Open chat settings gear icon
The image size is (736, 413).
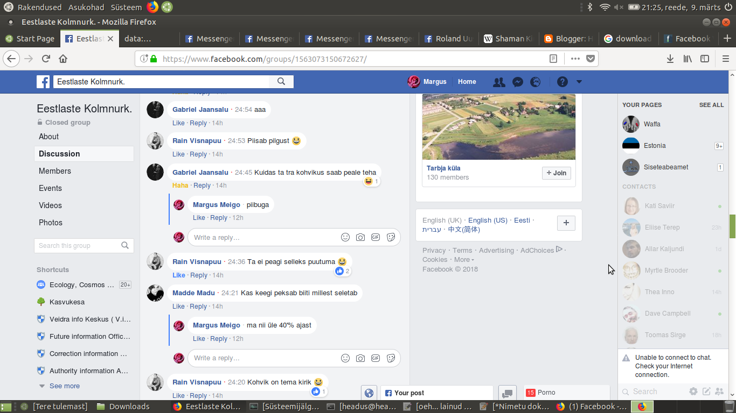click(693, 391)
